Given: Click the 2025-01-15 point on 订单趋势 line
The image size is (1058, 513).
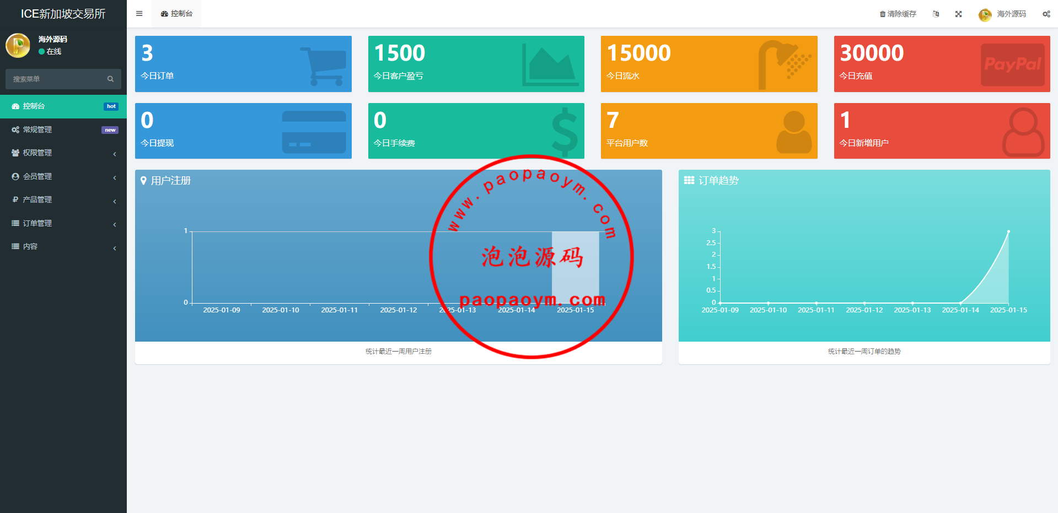Looking at the screenshot, I should [x=1008, y=231].
